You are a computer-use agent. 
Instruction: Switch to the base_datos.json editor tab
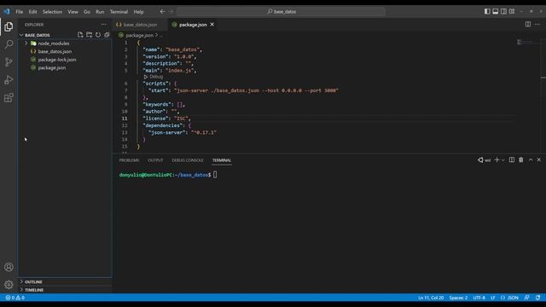pyautogui.click(x=139, y=25)
